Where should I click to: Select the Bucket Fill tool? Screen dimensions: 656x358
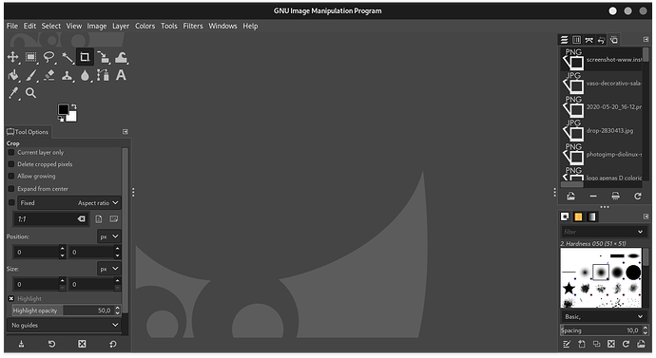13,75
